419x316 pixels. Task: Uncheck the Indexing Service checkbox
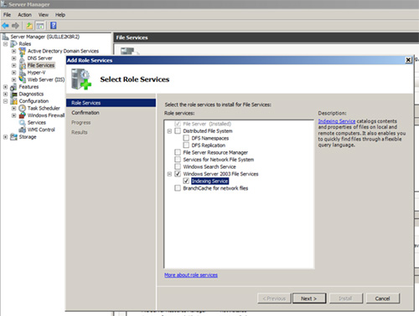tap(186, 181)
